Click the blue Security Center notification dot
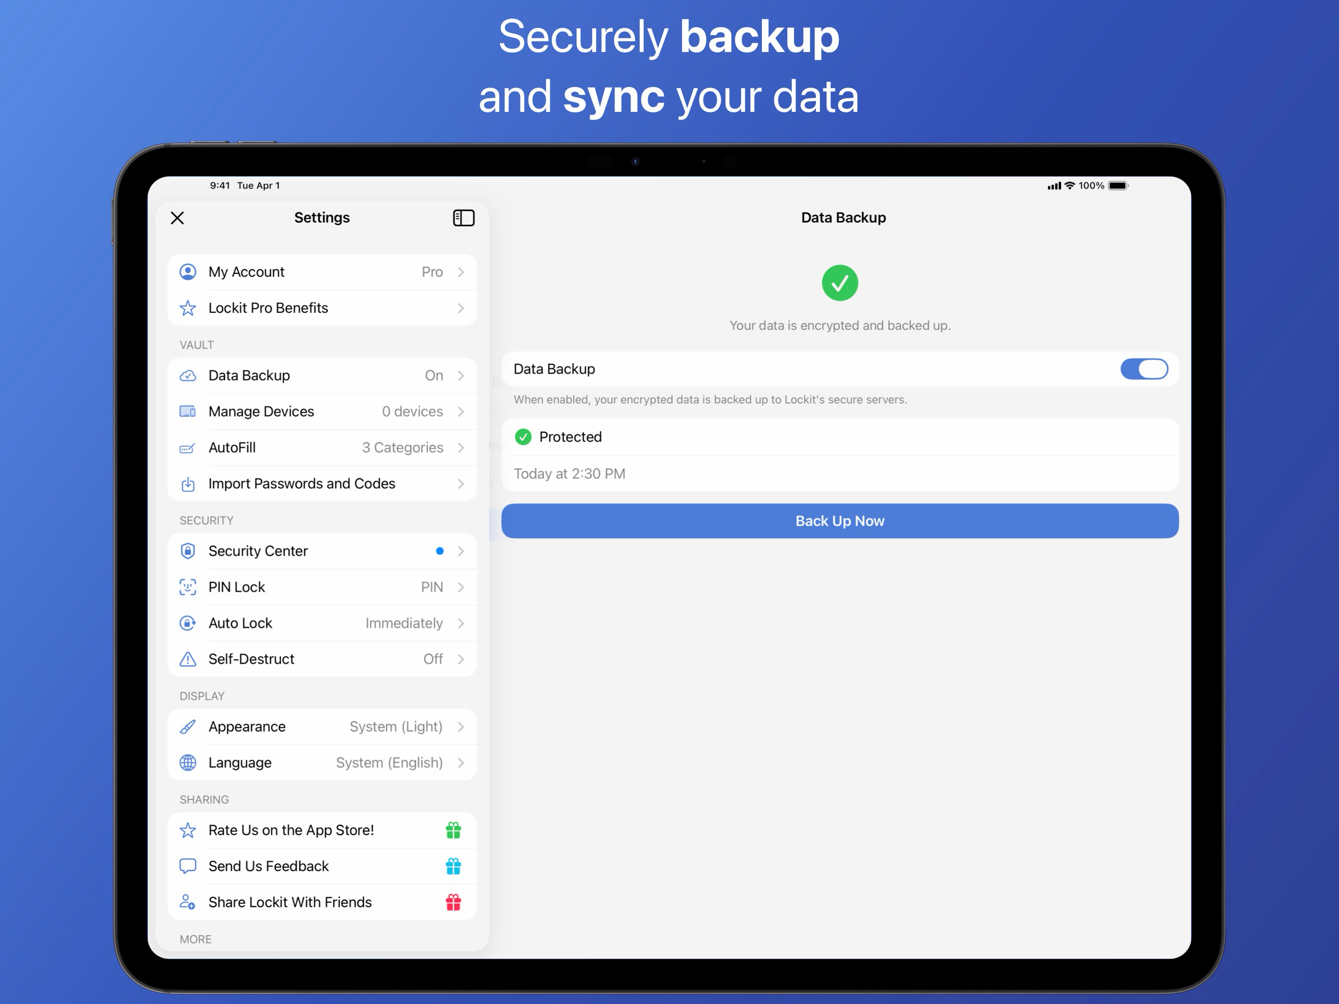The width and height of the screenshot is (1339, 1004). click(439, 551)
